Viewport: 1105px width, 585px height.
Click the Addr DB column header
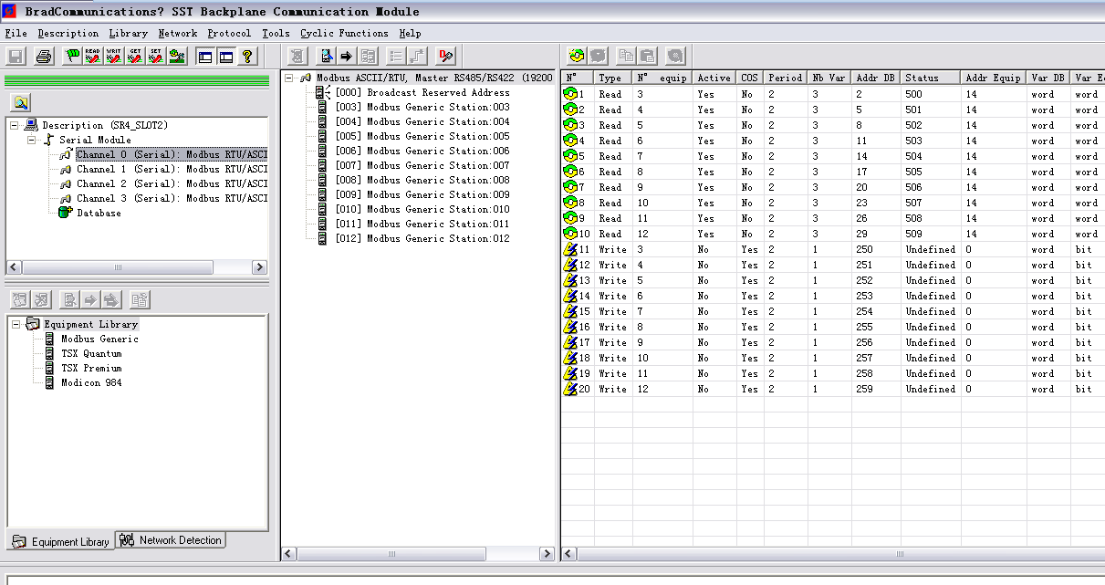(876, 78)
